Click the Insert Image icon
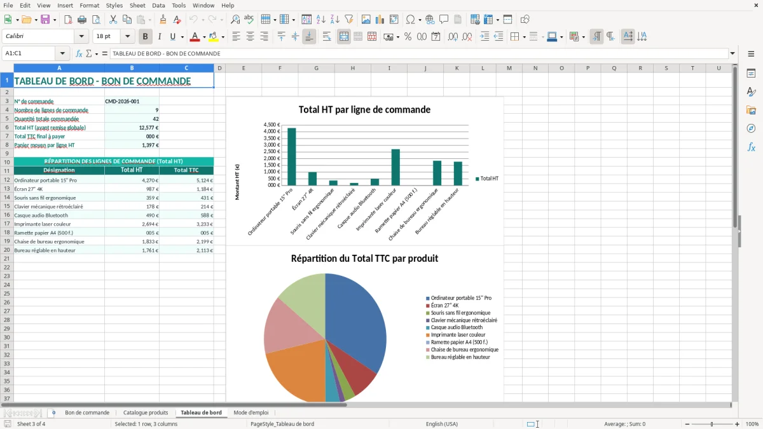Viewport: 763px width, 429px height. pyautogui.click(x=366, y=20)
